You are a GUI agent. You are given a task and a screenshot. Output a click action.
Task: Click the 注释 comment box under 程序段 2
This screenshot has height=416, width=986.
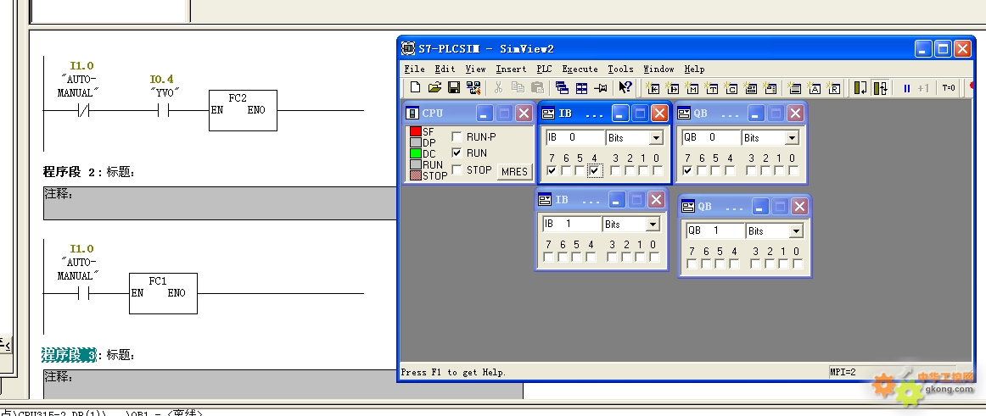pos(220,203)
